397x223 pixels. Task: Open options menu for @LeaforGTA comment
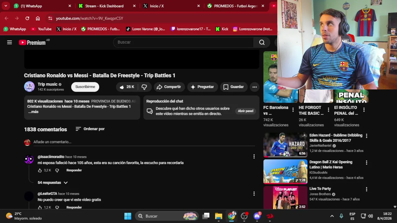[254, 194]
